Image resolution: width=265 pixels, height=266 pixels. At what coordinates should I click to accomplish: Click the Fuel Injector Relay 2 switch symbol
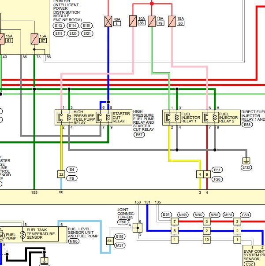click(x=206, y=118)
